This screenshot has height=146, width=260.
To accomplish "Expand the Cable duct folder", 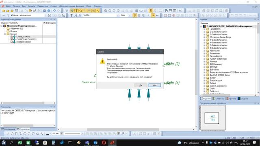I will click(x=204, y=91).
